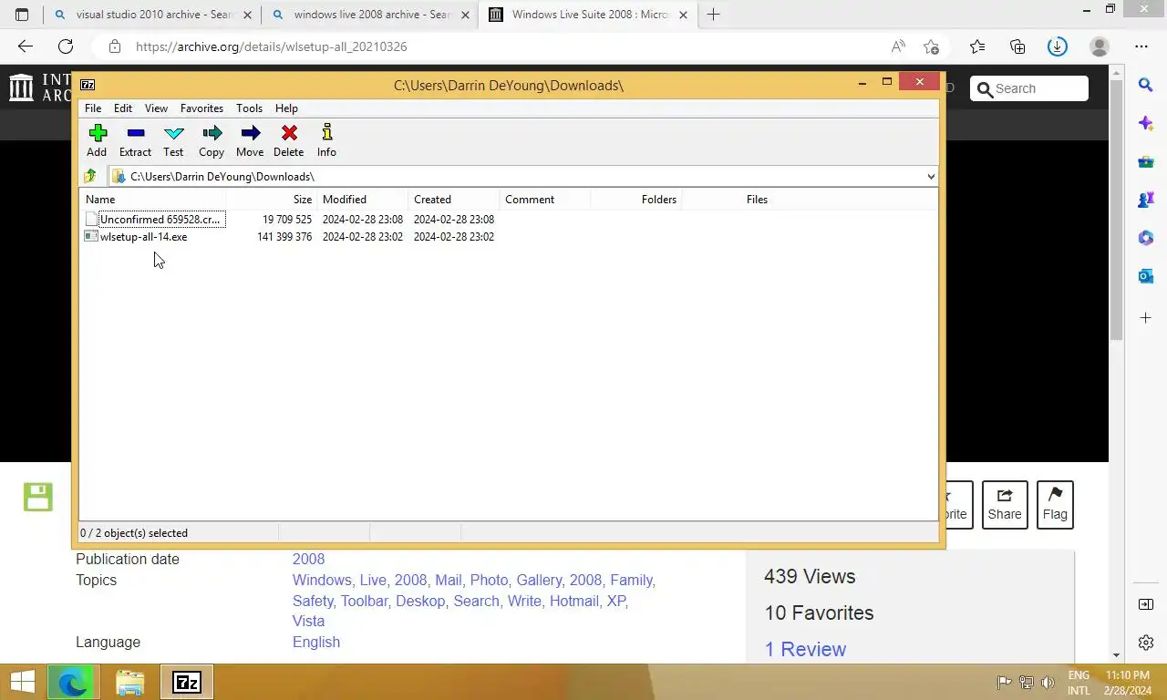Open Edge Collections icon
The image size is (1167, 700).
point(1017,46)
